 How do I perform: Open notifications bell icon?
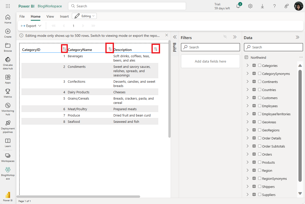pyautogui.click(x=238, y=6)
